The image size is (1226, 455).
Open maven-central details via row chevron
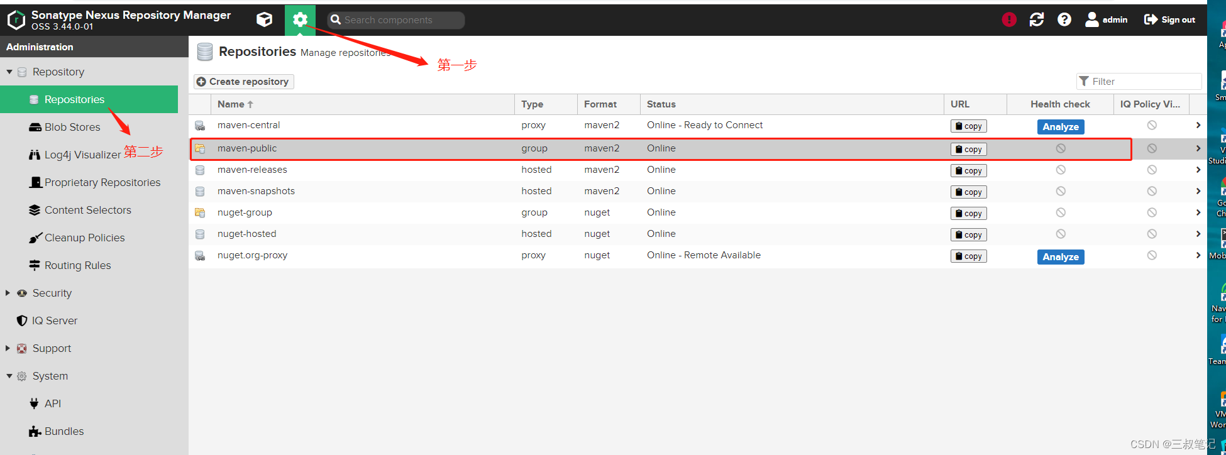click(1198, 125)
